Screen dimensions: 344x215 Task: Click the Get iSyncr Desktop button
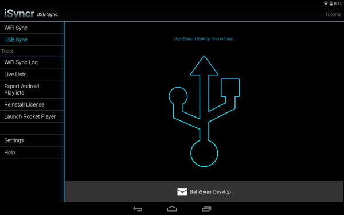click(204, 191)
